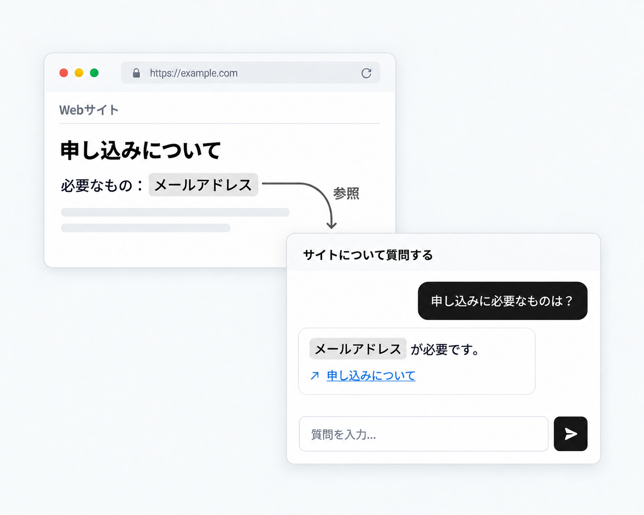
Task: Click the 申し込みについて page heading
Action: [141, 151]
